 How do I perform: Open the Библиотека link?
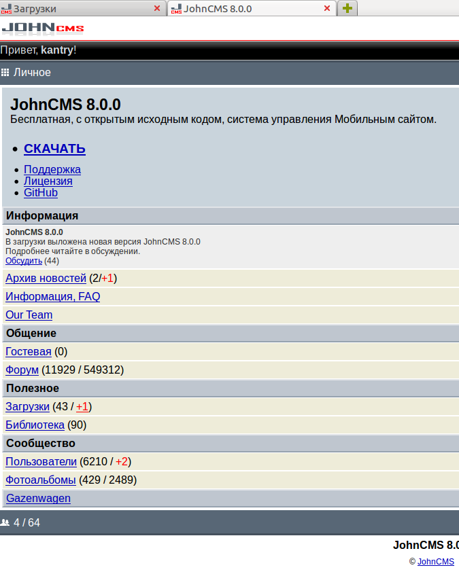(x=35, y=425)
